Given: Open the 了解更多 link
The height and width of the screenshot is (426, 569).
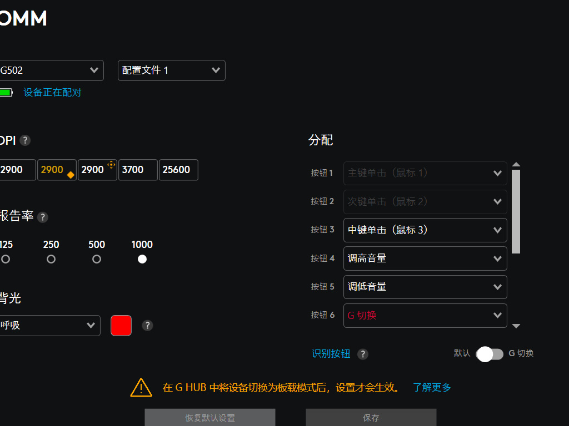Looking at the screenshot, I should (432, 387).
